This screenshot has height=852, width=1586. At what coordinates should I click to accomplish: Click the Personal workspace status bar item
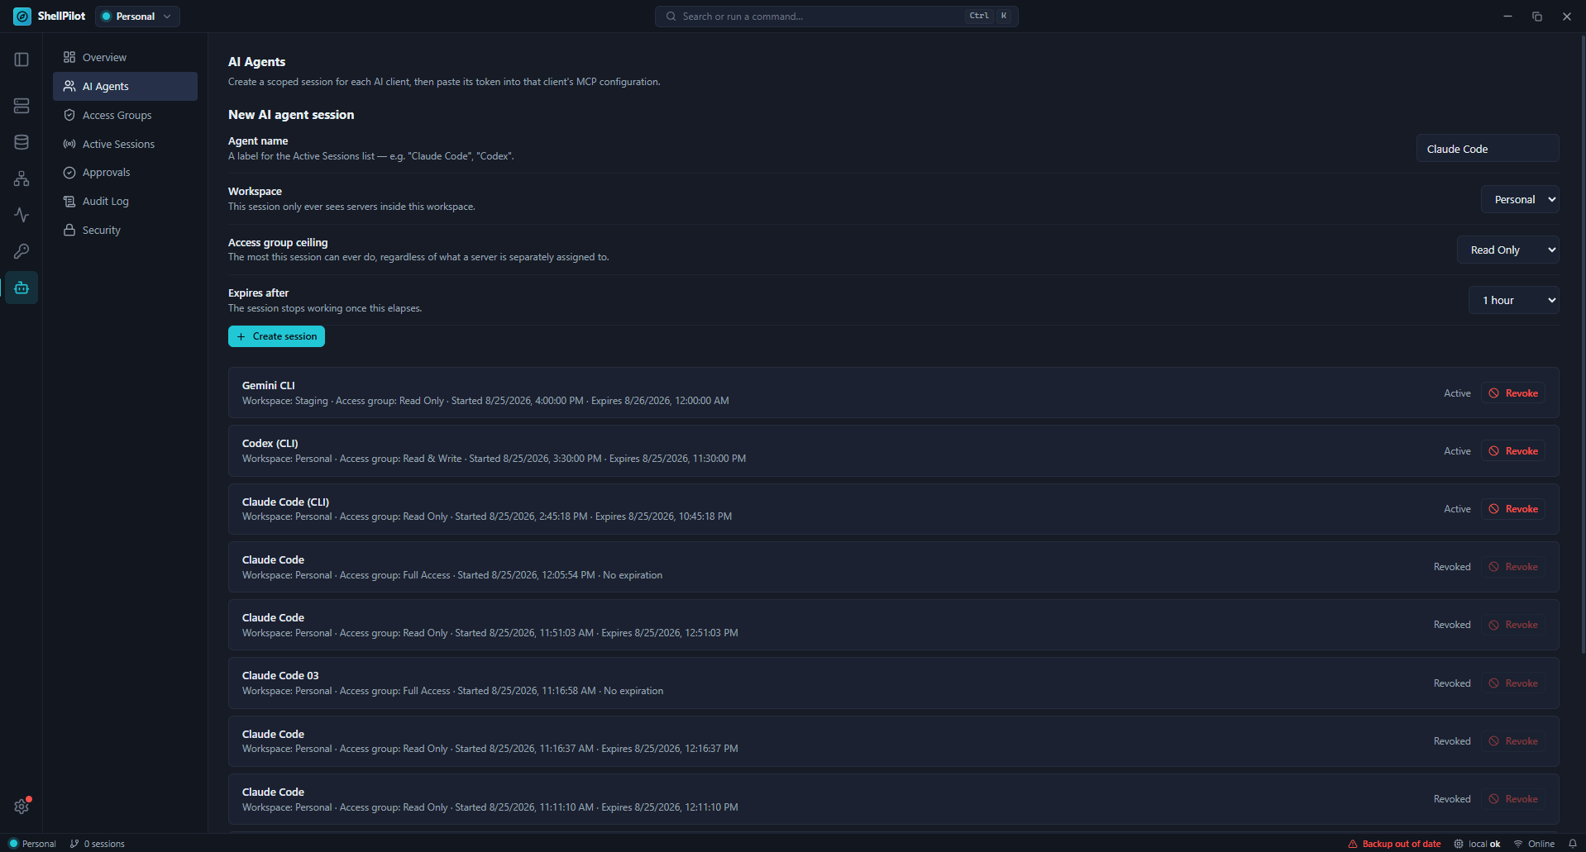[x=32, y=844]
